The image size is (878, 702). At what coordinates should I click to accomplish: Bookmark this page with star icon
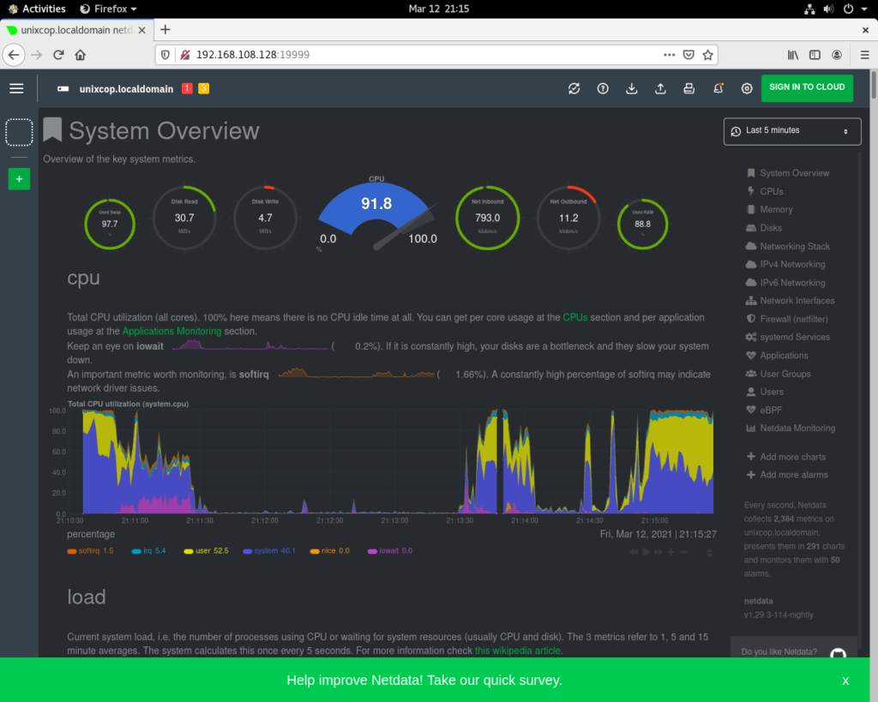707,55
